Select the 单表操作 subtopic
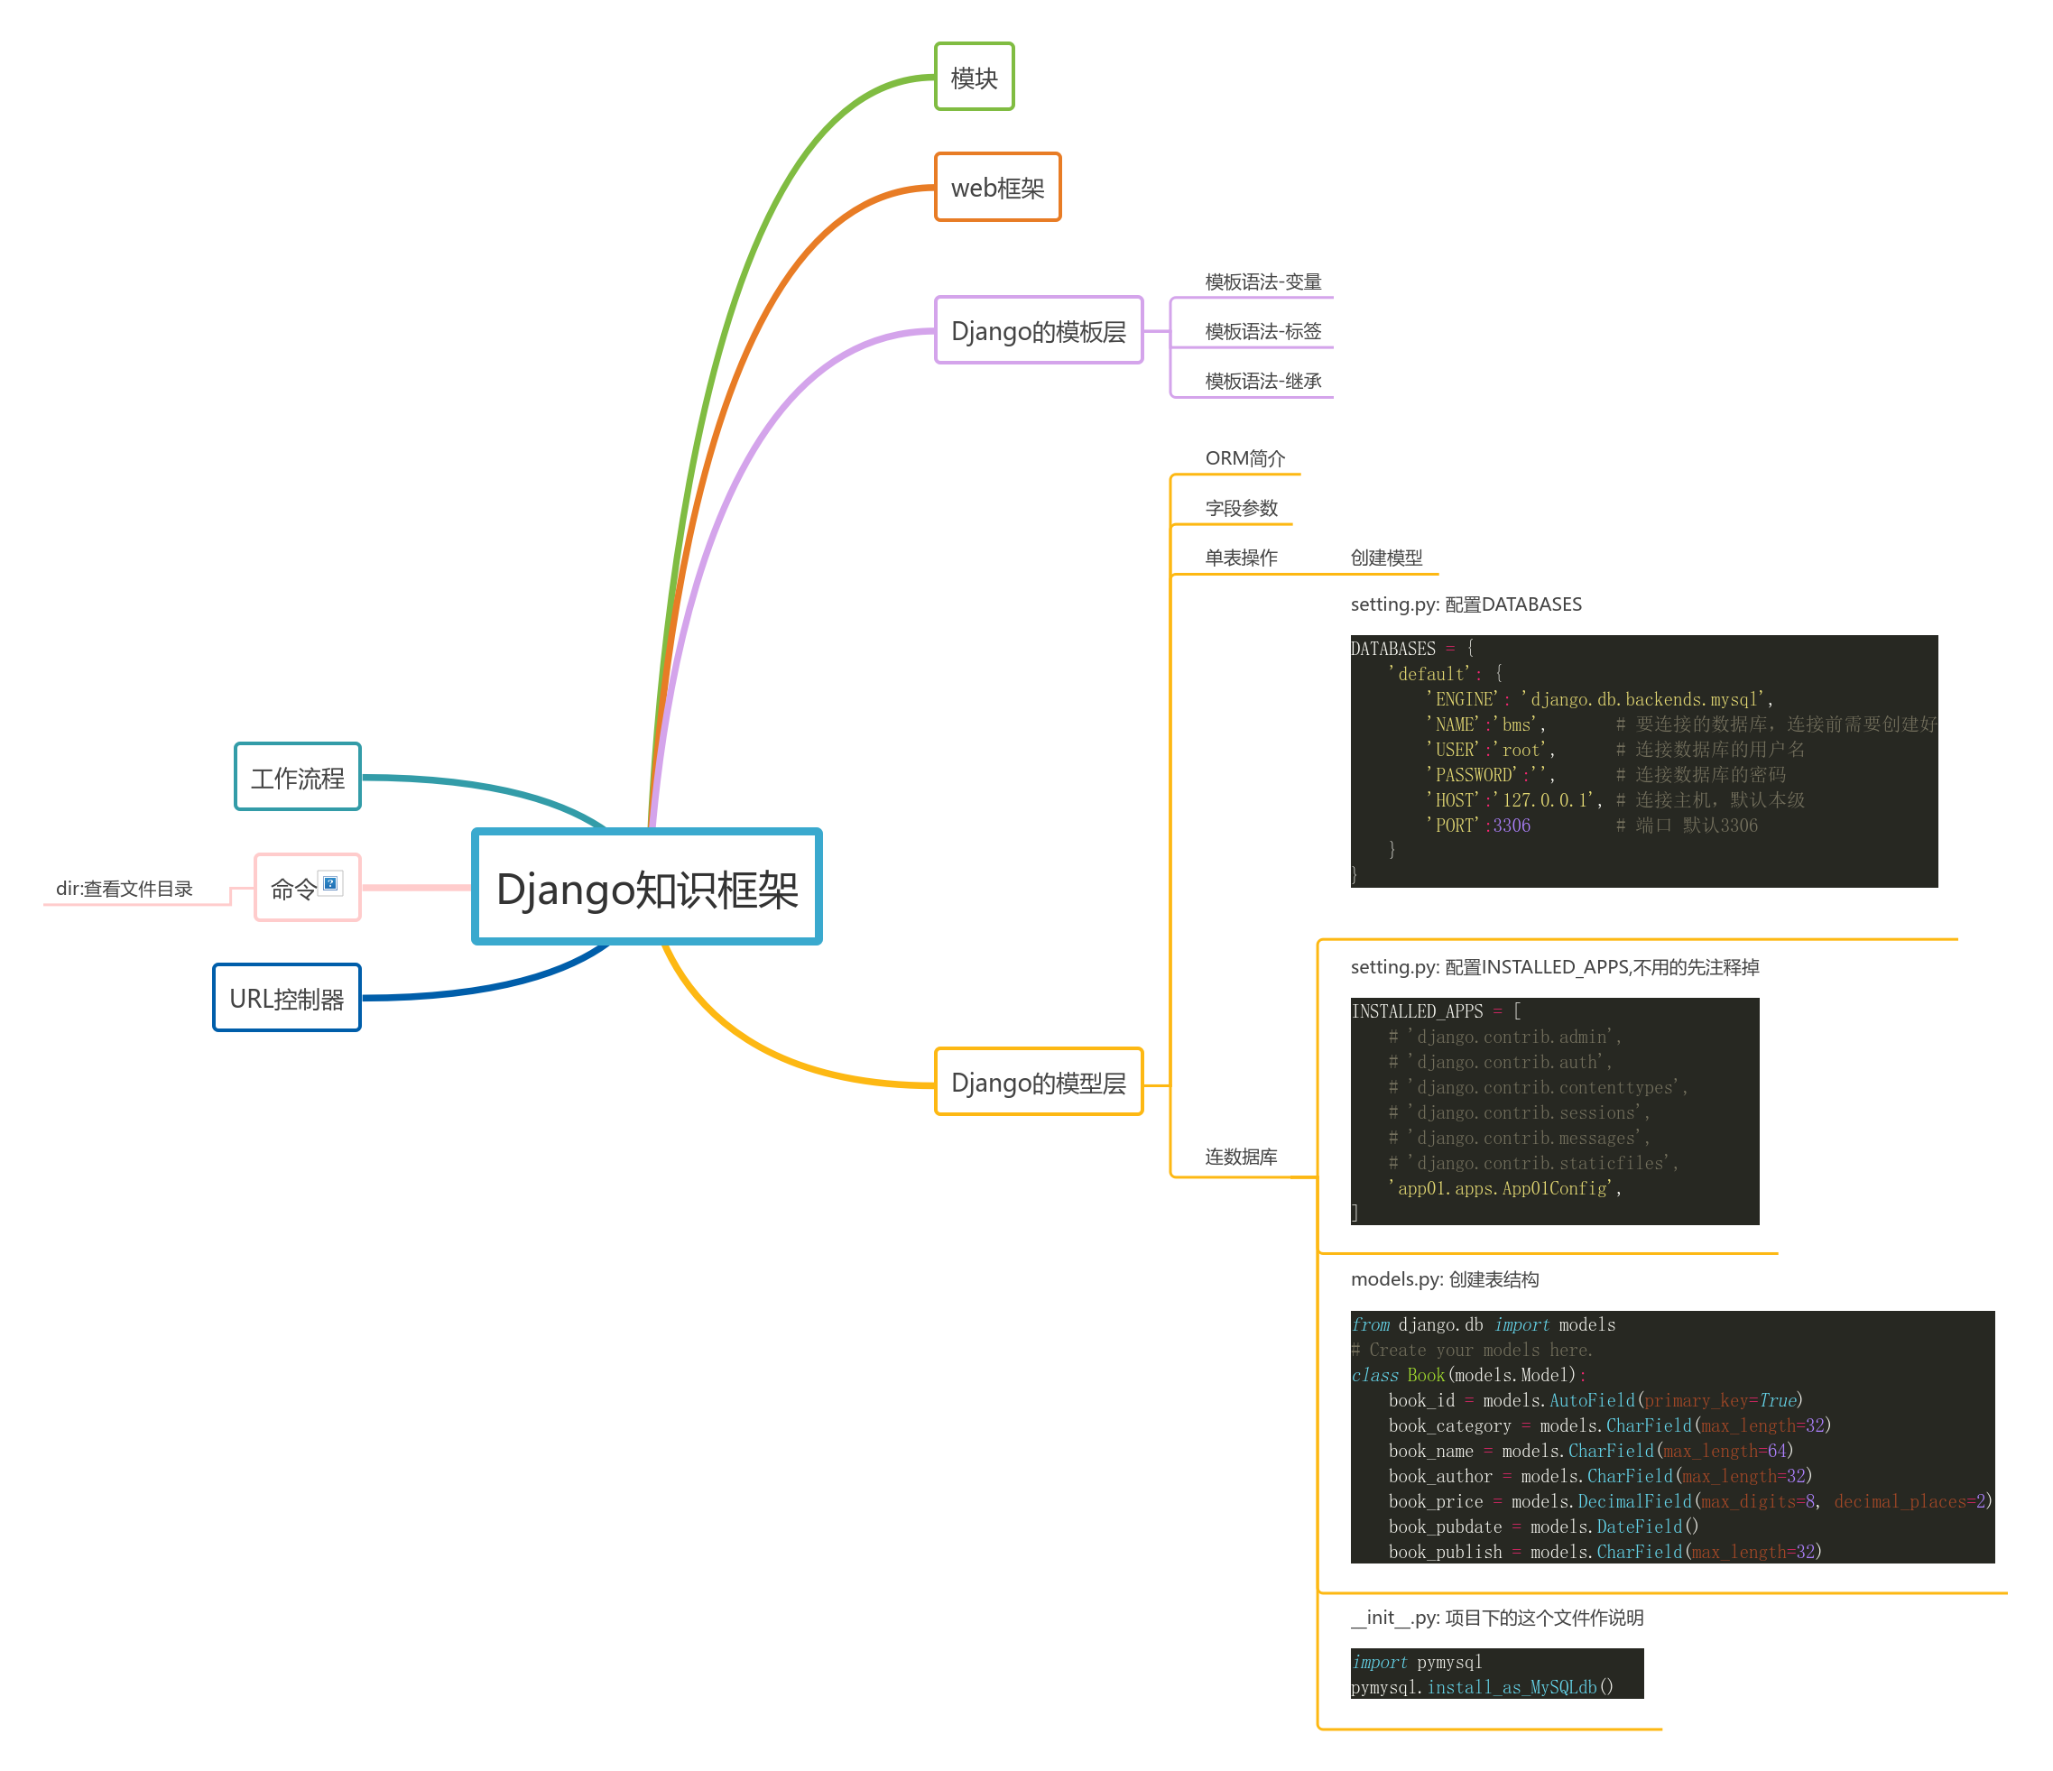This screenshot has height=1771, width=2053. point(1241,558)
